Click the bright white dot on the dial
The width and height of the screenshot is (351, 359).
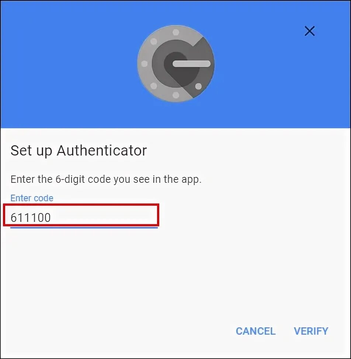[x=198, y=86]
